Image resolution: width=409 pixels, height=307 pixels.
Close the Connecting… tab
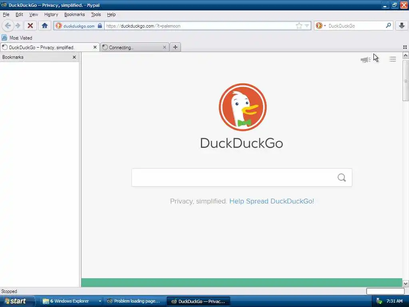pyautogui.click(x=164, y=47)
